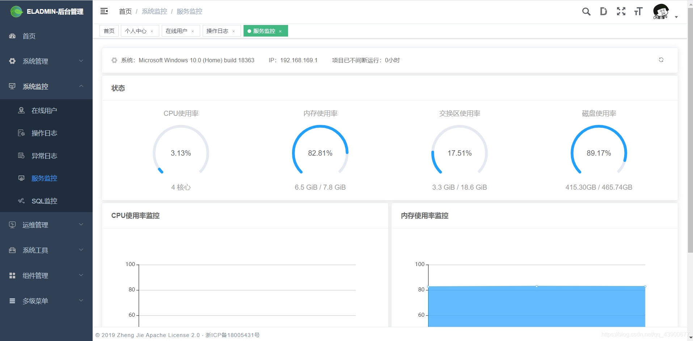This screenshot has width=693, height=341.
Task: Click the swap usage gauge 17.51%
Action: click(x=460, y=150)
